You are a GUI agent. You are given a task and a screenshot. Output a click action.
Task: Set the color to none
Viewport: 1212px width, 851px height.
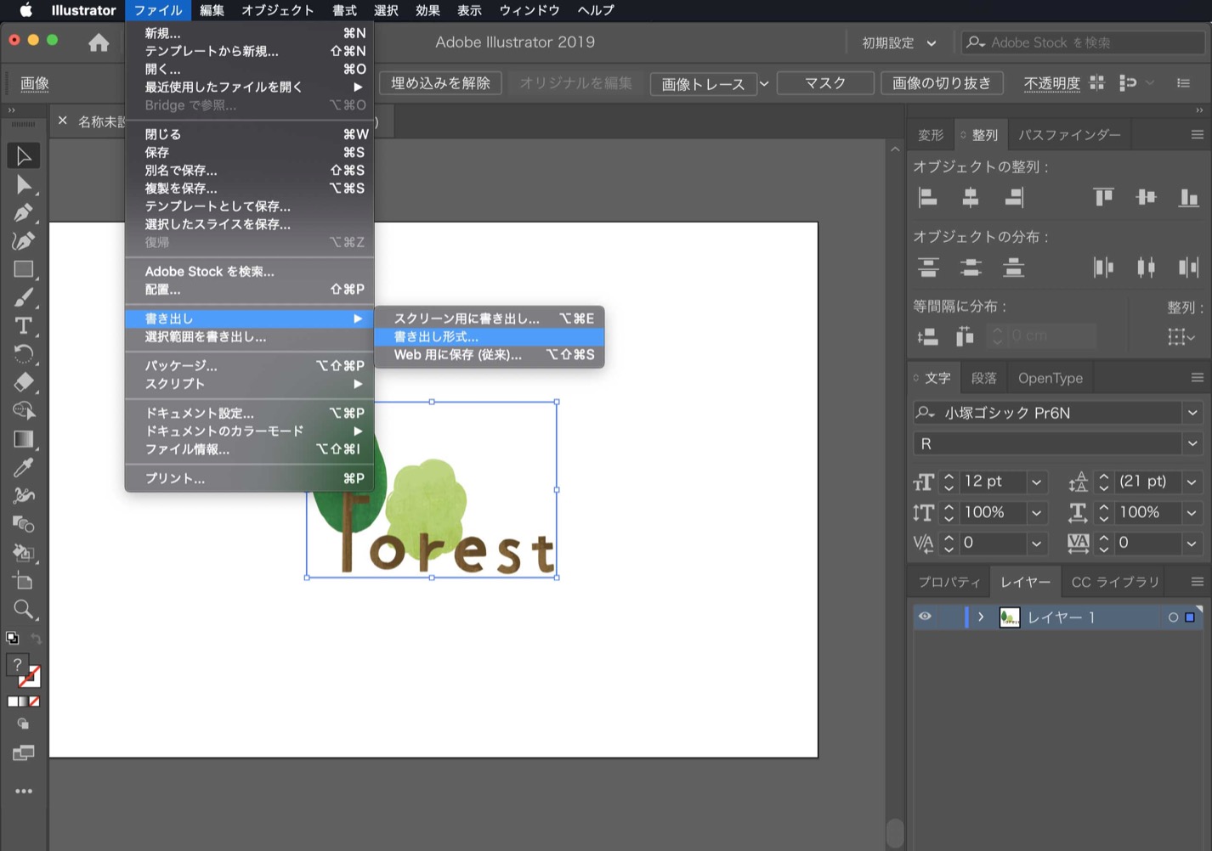(x=35, y=702)
